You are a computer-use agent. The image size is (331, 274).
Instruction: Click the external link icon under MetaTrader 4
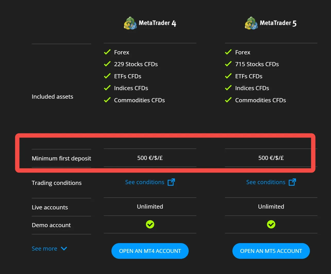(x=171, y=182)
